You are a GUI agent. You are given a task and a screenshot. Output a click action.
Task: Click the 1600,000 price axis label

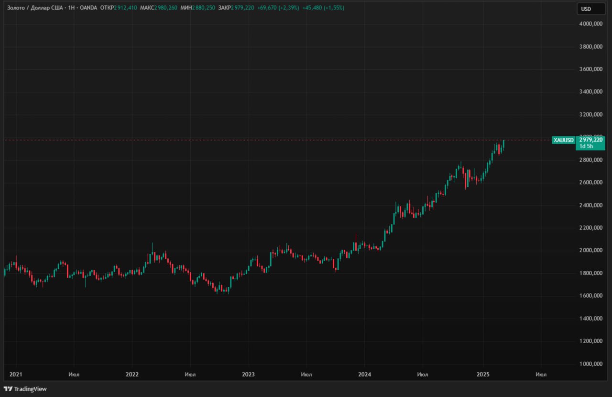pyautogui.click(x=590, y=296)
